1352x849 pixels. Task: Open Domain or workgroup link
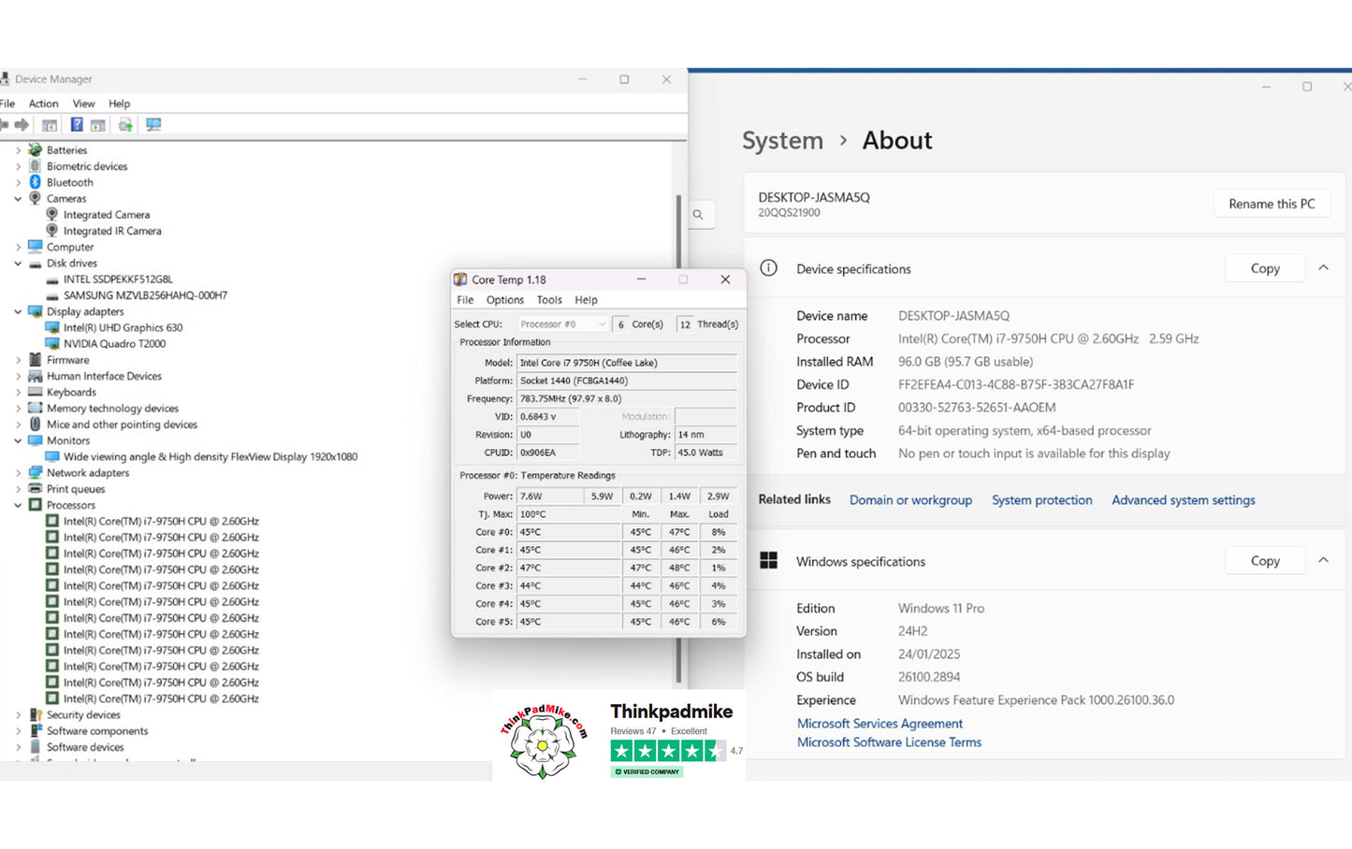(910, 500)
